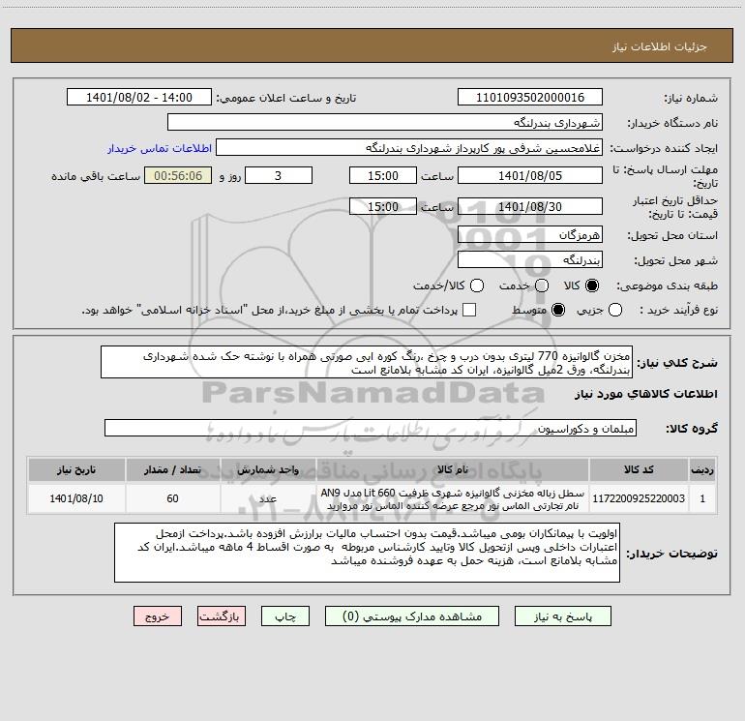Click the general description text box
Screen dimensions: 745x721
click(x=367, y=362)
